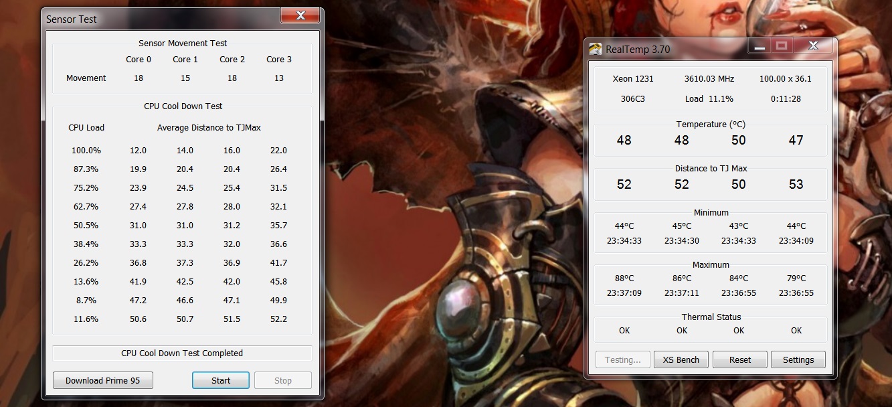This screenshot has height=407, width=892.
Task: Click the 306C3 CPUID value
Action: pos(633,98)
